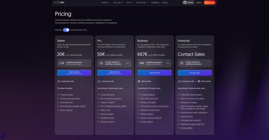Click the n8n logo in the navbar

point(59,3)
